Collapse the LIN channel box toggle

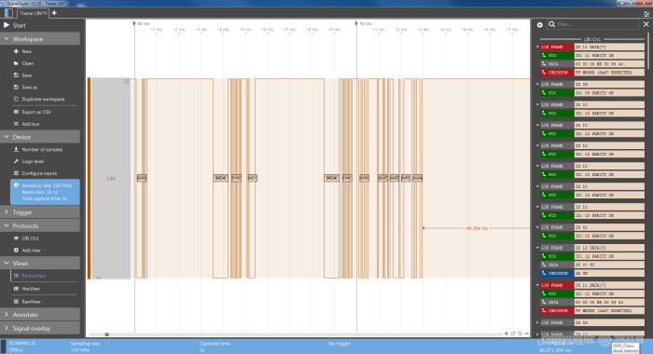[x=127, y=81]
